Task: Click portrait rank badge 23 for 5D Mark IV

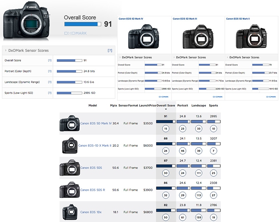Action: click(x=182, y=129)
